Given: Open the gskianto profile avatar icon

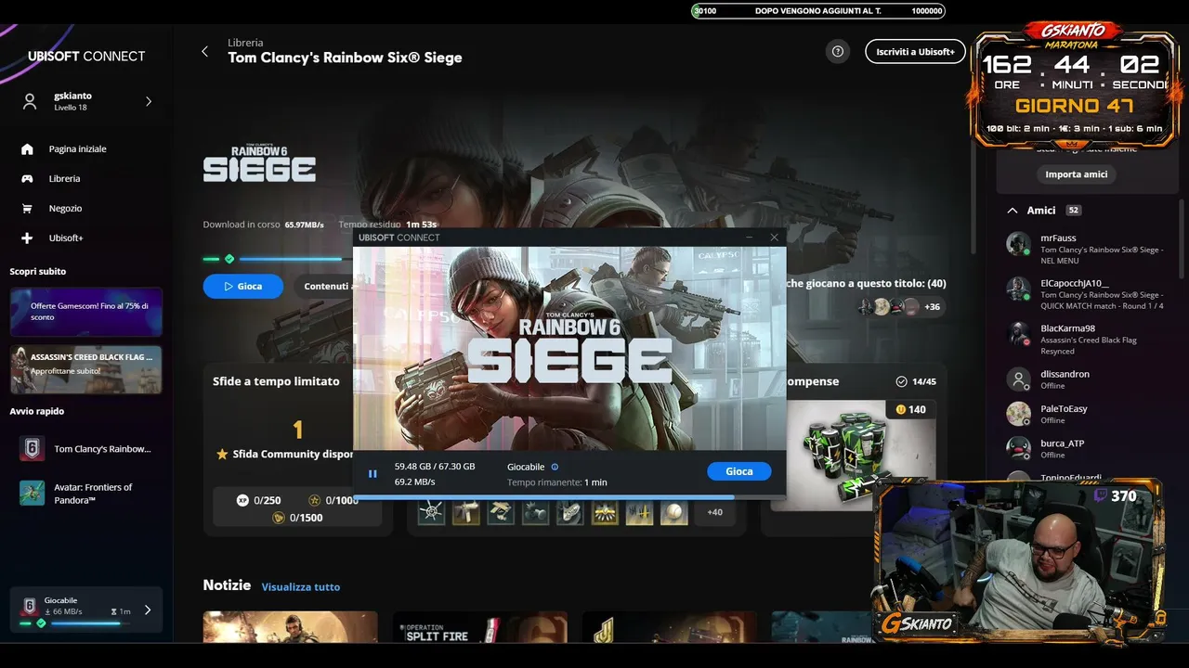Looking at the screenshot, I should coord(30,101).
